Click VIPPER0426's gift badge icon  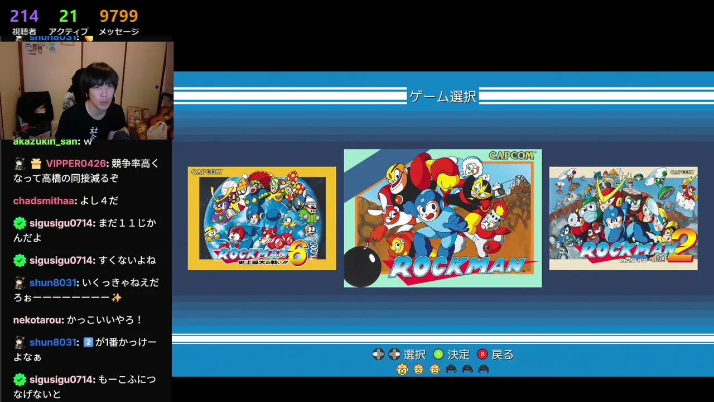36,163
